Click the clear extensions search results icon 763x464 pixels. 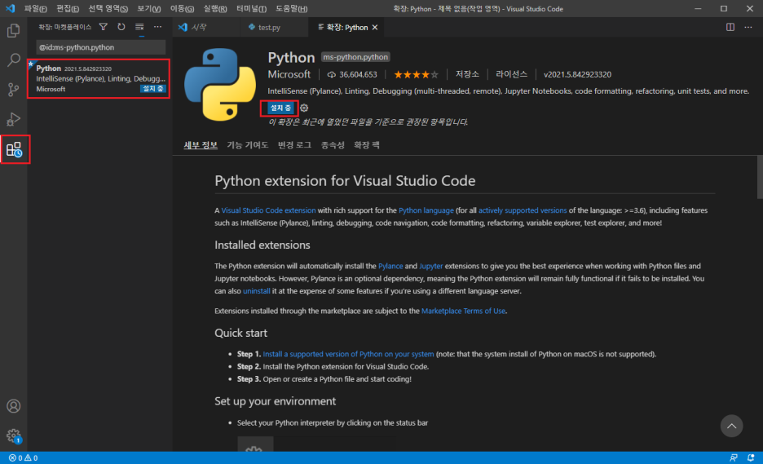[139, 27]
